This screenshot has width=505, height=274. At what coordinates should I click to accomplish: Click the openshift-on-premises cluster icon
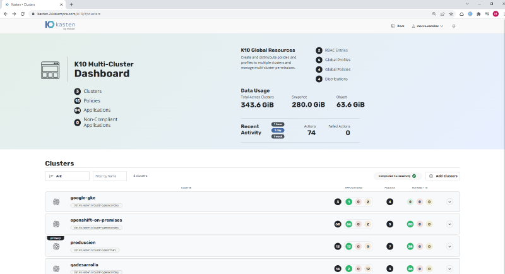point(56,224)
